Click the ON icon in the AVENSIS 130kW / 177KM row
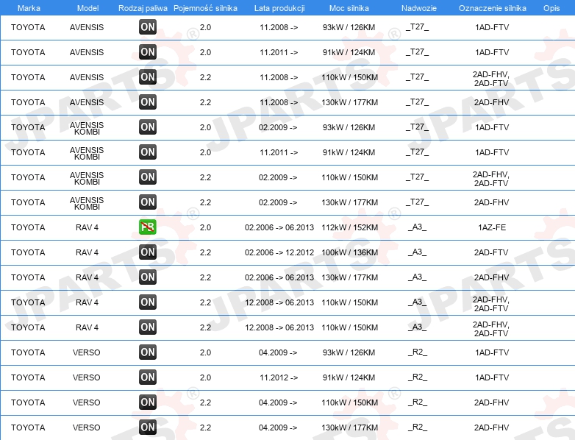 pos(148,102)
